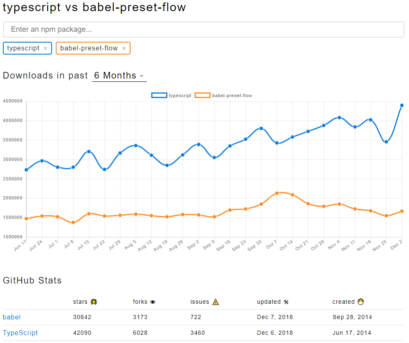Open the TypeScript GitHub repository link

[20, 333]
